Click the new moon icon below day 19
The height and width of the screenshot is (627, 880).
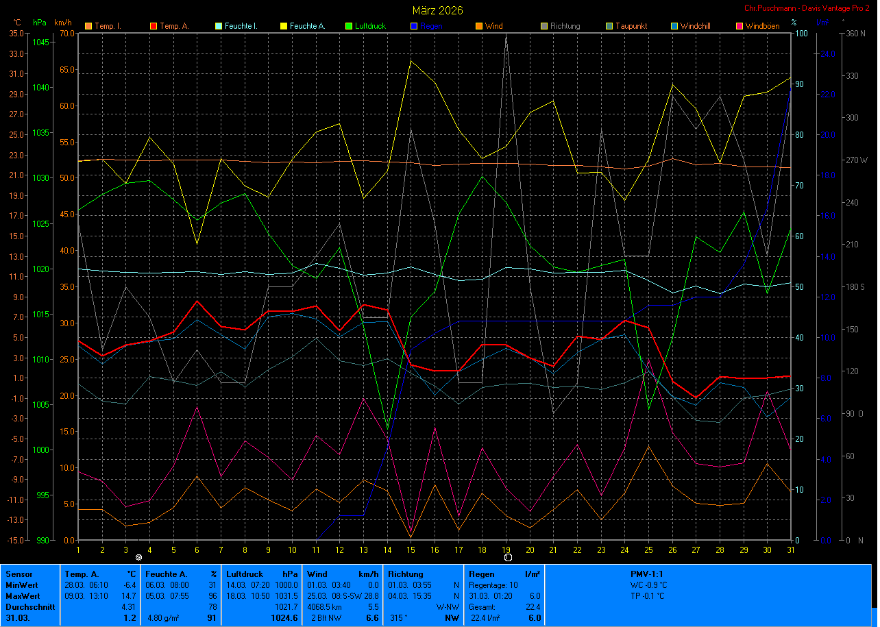coord(508,558)
